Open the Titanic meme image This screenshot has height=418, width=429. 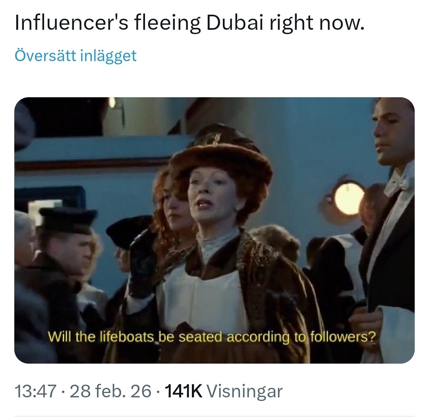pos(214,230)
